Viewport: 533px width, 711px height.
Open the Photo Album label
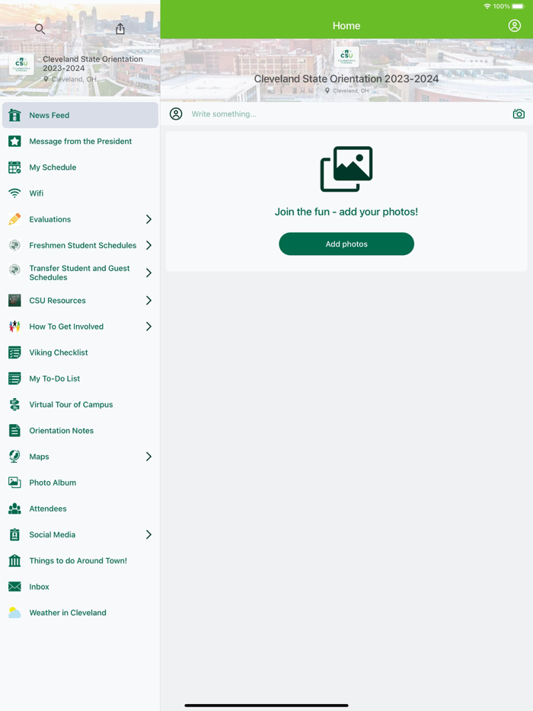[x=53, y=483]
